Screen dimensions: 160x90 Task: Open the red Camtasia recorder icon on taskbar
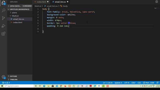point(107,86)
